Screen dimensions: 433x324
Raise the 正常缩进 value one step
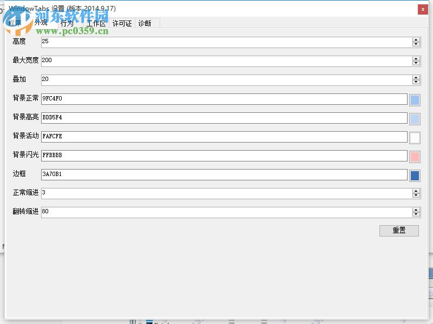coord(416,191)
